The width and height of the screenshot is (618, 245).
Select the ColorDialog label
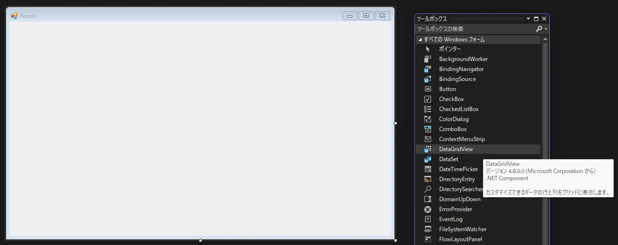[x=454, y=119]
